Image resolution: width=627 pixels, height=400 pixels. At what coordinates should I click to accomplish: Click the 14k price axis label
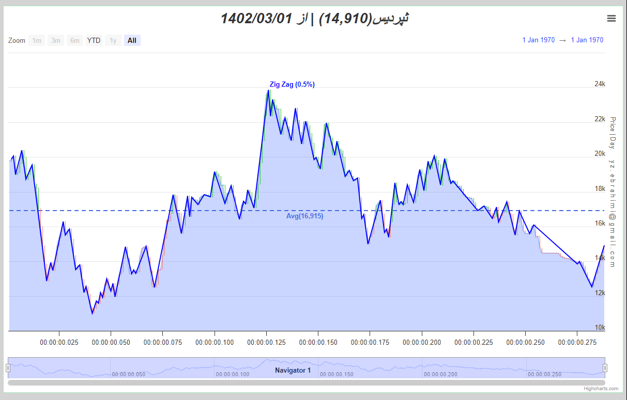click(x=600, y=258)
